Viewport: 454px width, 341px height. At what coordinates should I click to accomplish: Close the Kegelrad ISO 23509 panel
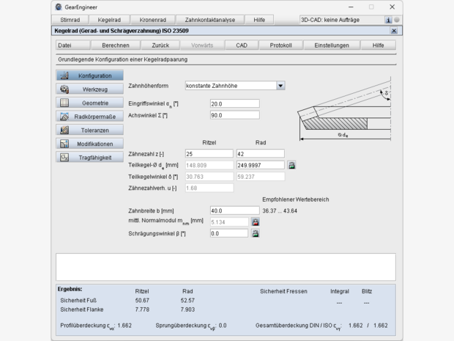394,31
